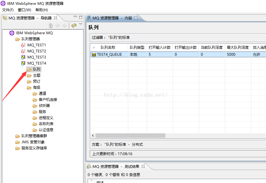The width and height of the screenshot is (266, 183).
Task: Switch to MQ 资源管理器 - 测试结果 tab
Action: click(116, 166)
